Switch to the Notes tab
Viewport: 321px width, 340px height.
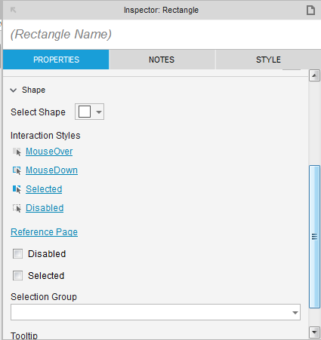coord(162,60)
